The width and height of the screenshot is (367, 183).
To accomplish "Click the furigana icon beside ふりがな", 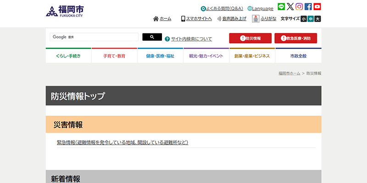I will click(256, 19).
